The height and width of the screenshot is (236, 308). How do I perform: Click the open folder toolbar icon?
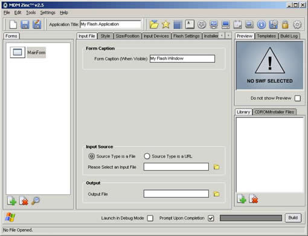tap(154, 24)
